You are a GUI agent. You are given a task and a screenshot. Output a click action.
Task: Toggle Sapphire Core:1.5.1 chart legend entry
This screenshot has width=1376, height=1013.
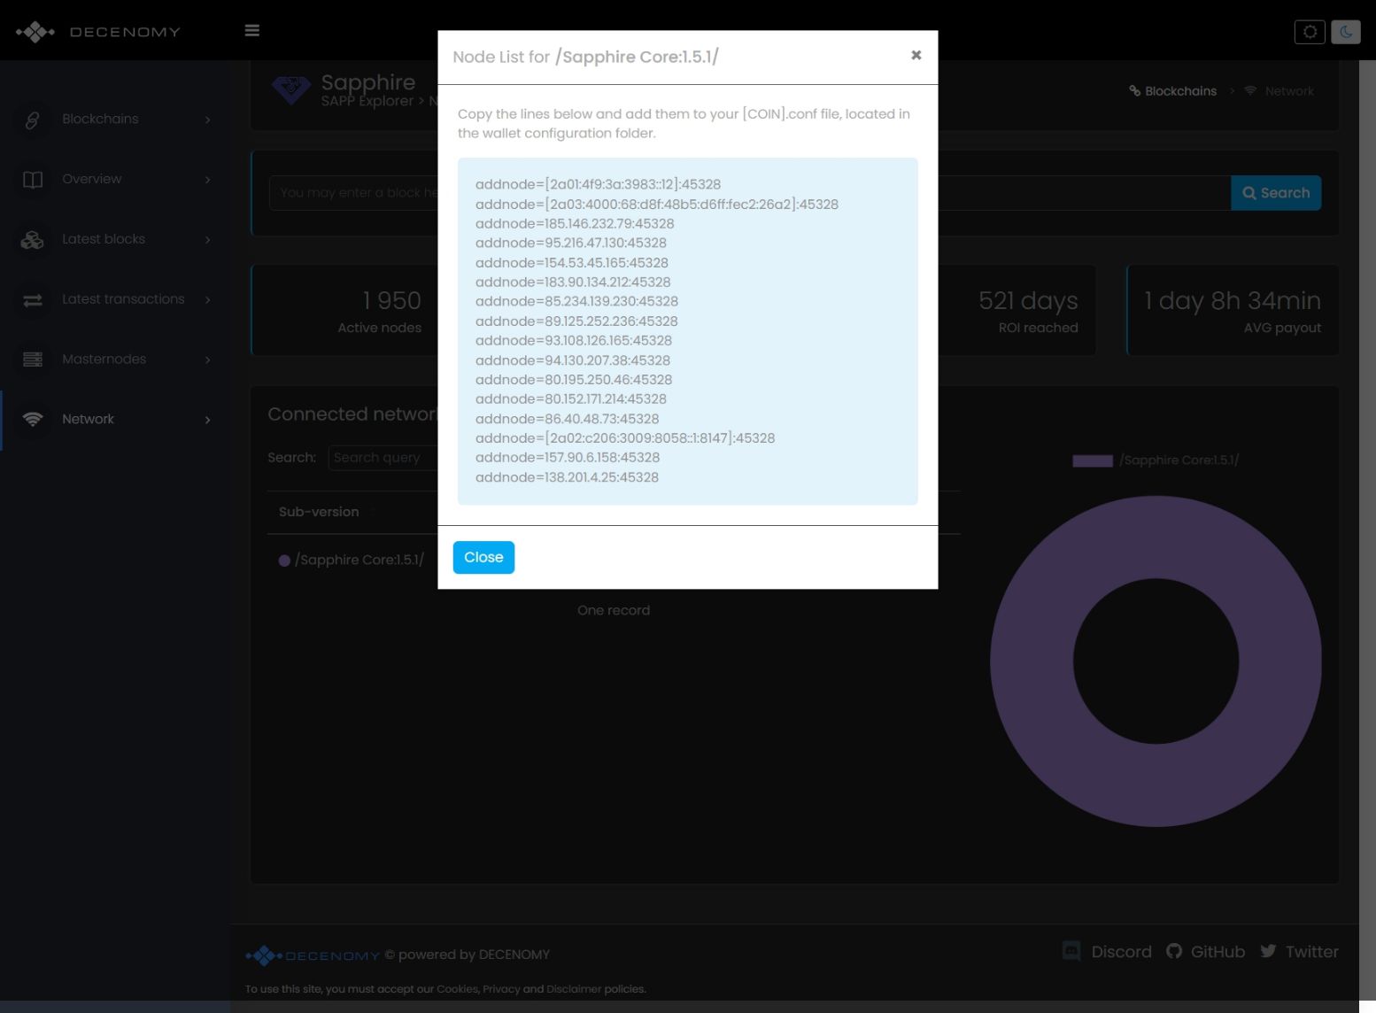(x=1155, y=460)
